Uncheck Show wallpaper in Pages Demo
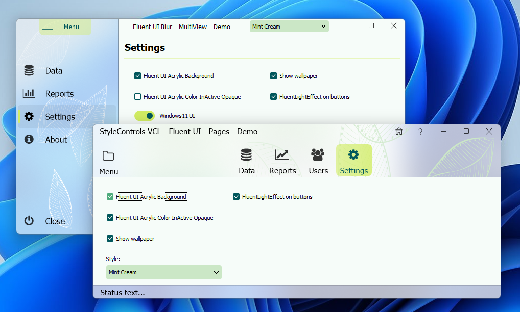 (x=110, y=238)
